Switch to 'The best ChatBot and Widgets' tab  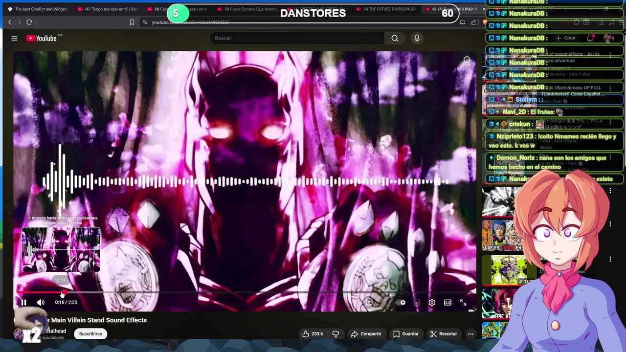37,9
